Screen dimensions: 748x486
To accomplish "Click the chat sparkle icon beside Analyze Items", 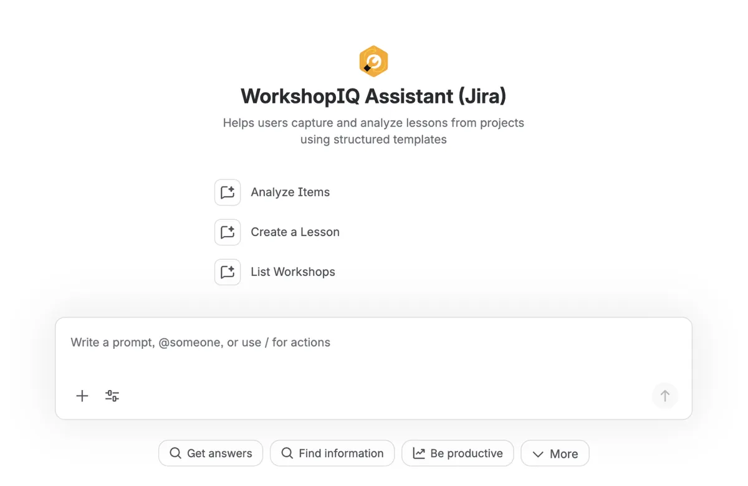I will [x=228, y=193].
